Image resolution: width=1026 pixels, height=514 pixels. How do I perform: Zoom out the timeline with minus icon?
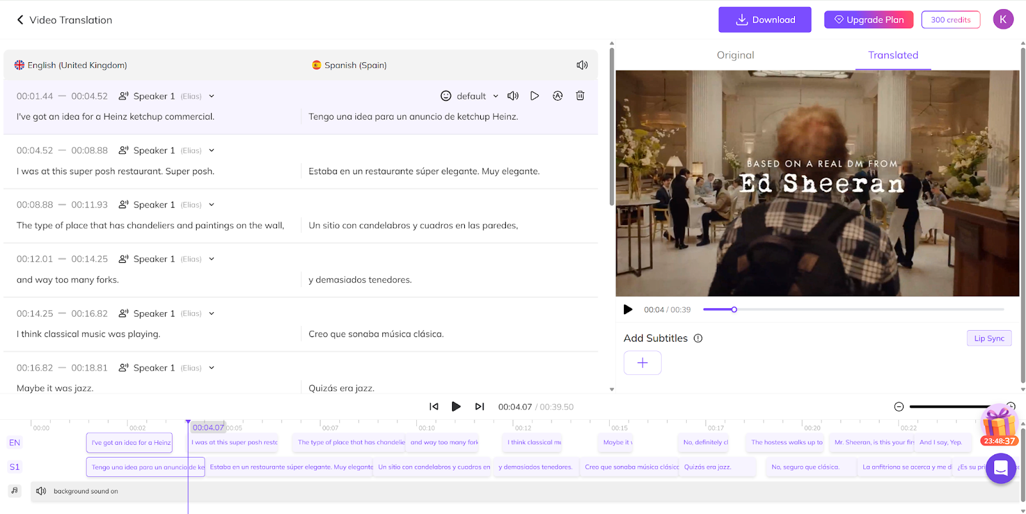coord(898,406)
